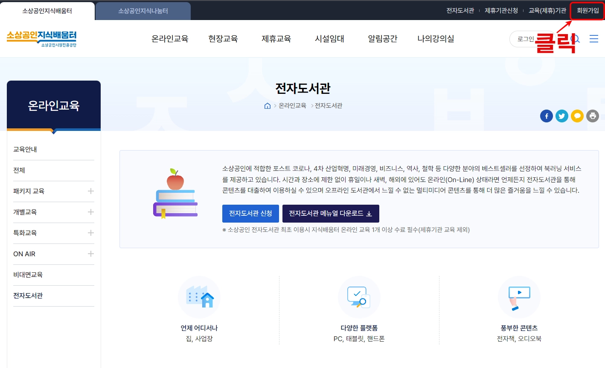This screenshot has height=368, width=605.
Task: Click the 풍부한 콘텐츠 e-book icon
Action: pyautogui.click(x=519, y=297)
